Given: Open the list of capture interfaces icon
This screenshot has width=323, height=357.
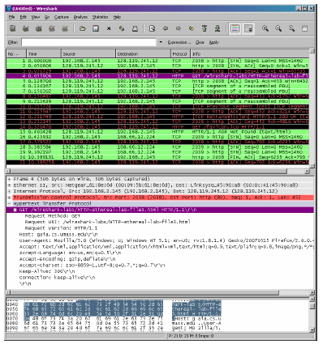Looking at the screenshot, I should coord(13,28).
